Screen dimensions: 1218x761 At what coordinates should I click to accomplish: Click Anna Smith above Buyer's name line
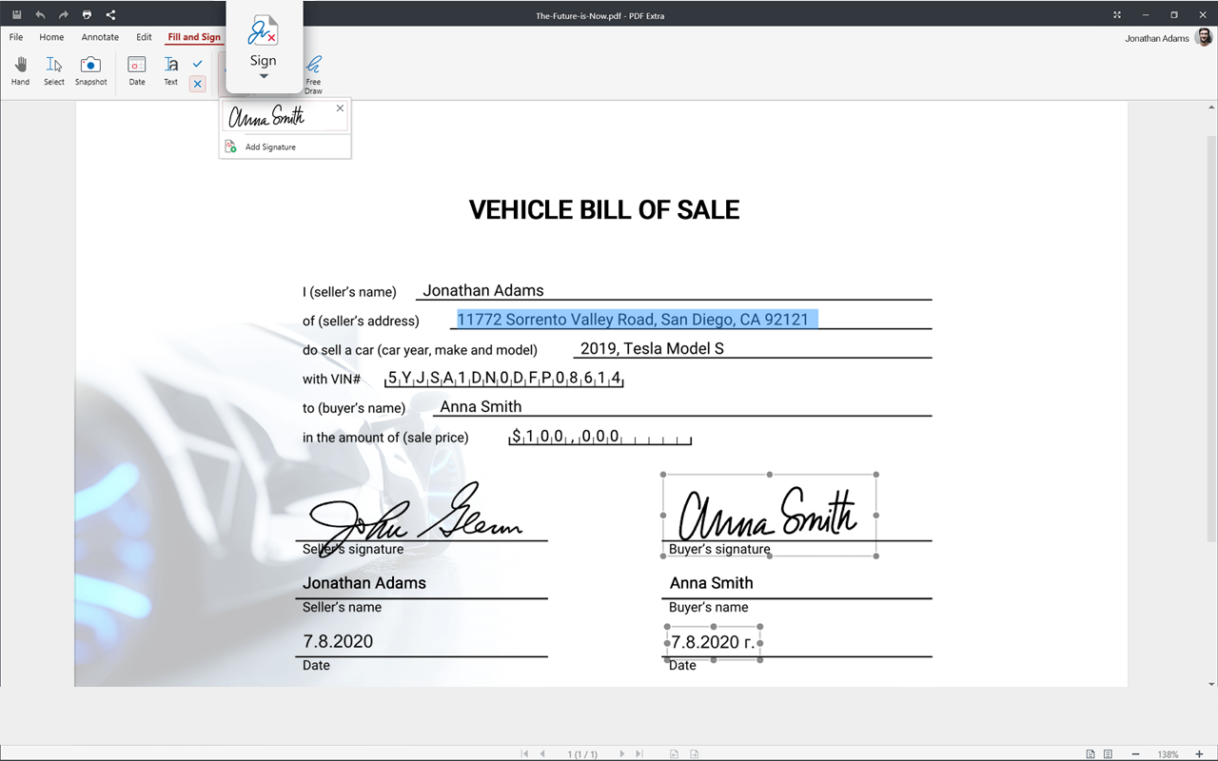712,583
